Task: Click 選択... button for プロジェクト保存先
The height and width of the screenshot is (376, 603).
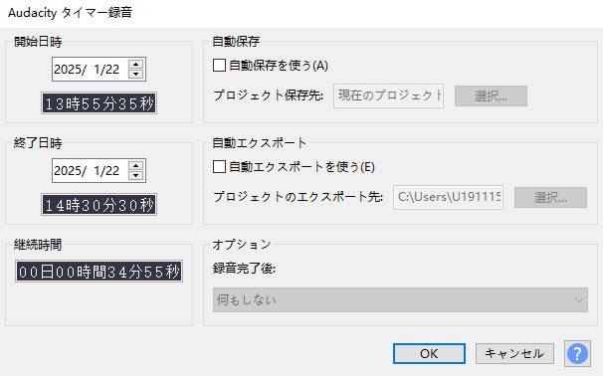Action: [x=491, y=96]
